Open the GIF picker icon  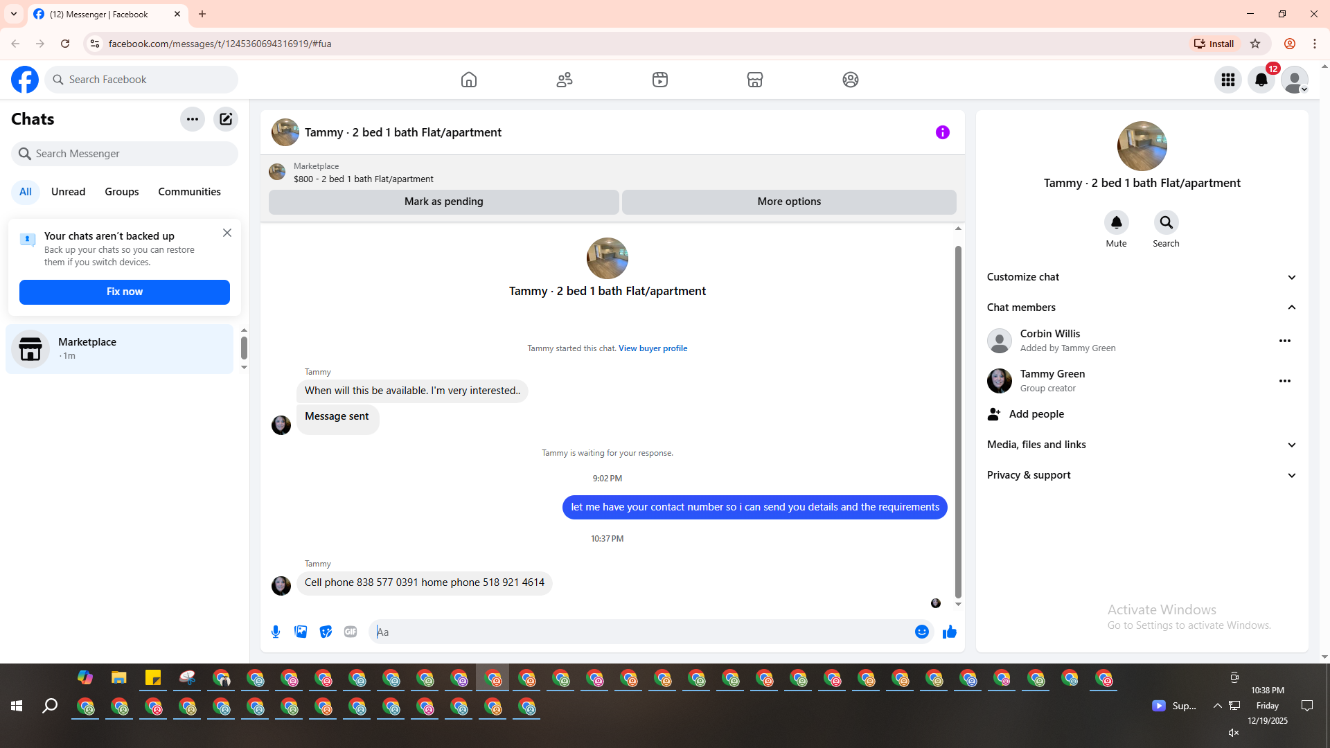point(351,632)
